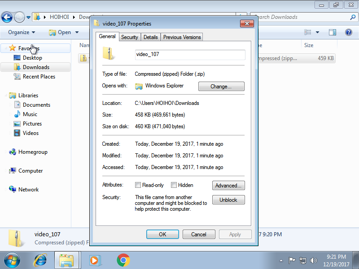Launch Google Chrome from taskbar

tap(123, 260)
